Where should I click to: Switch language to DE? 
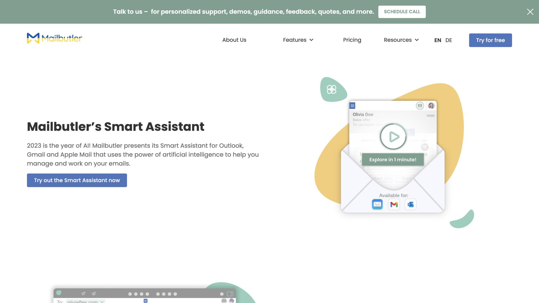449,40
